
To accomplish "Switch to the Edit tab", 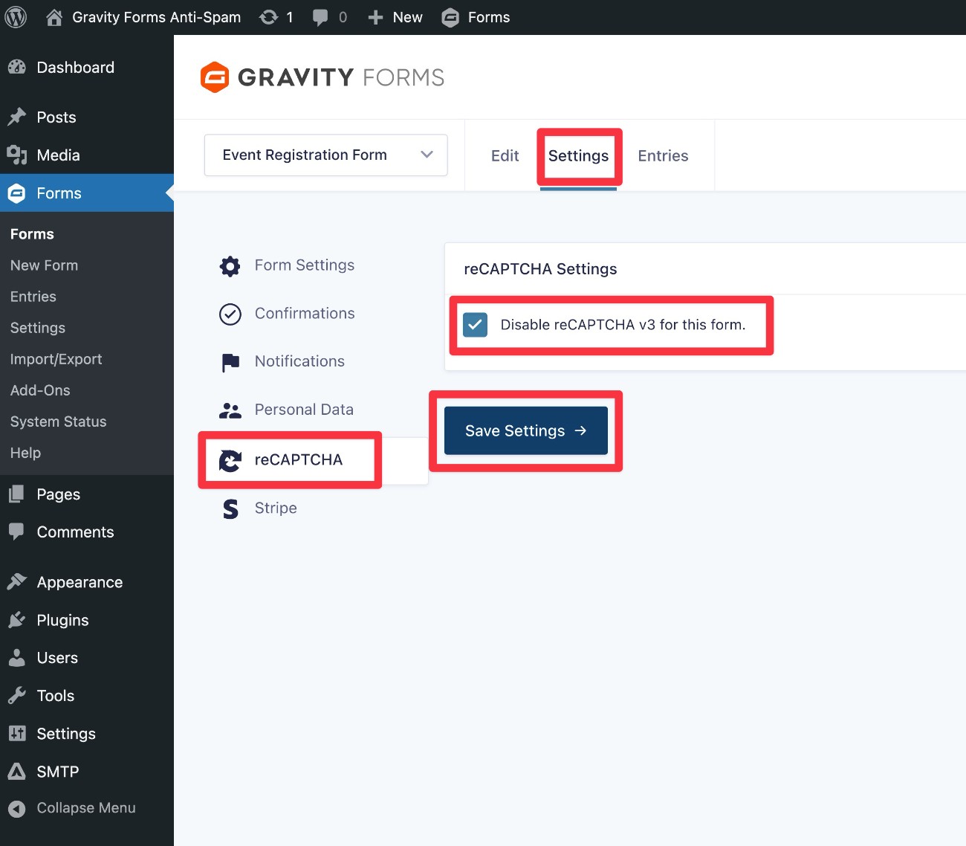I will [505, 156].
